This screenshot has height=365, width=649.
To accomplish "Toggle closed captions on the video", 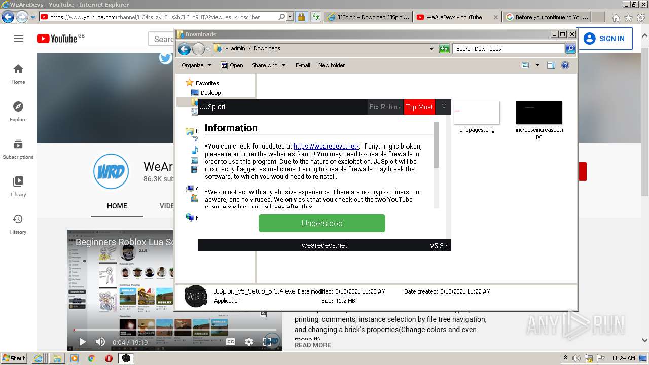I will click(x=231, y=342).
